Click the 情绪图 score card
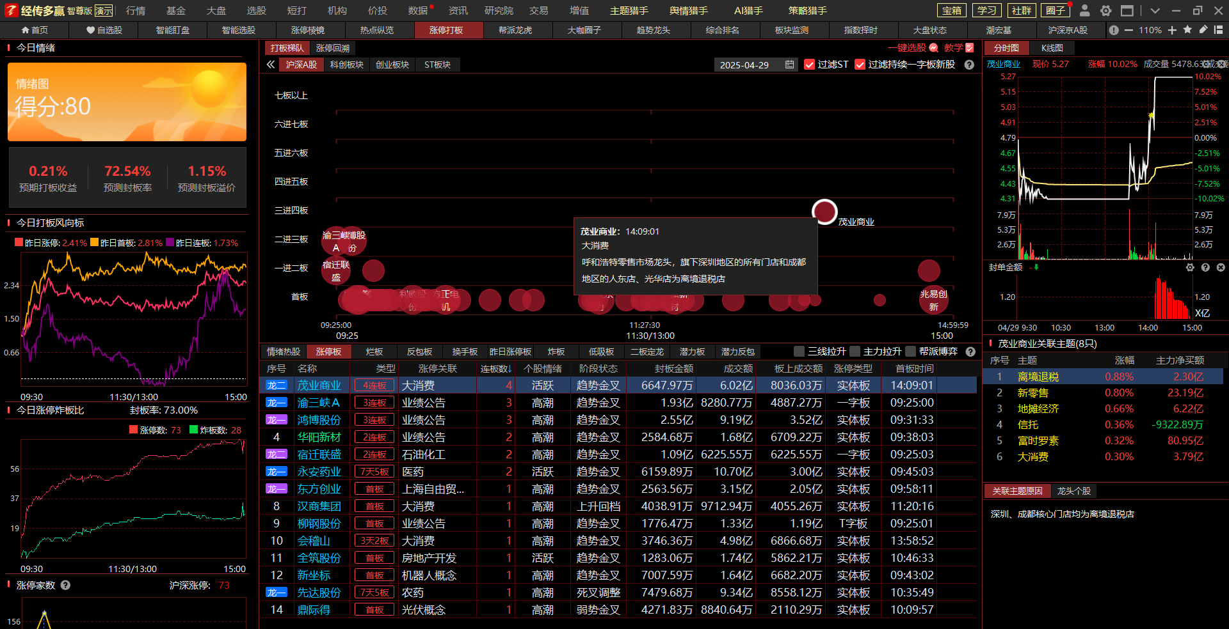Image resolution: width=1229 pixels, height=629 pixels. coord(127,102)
